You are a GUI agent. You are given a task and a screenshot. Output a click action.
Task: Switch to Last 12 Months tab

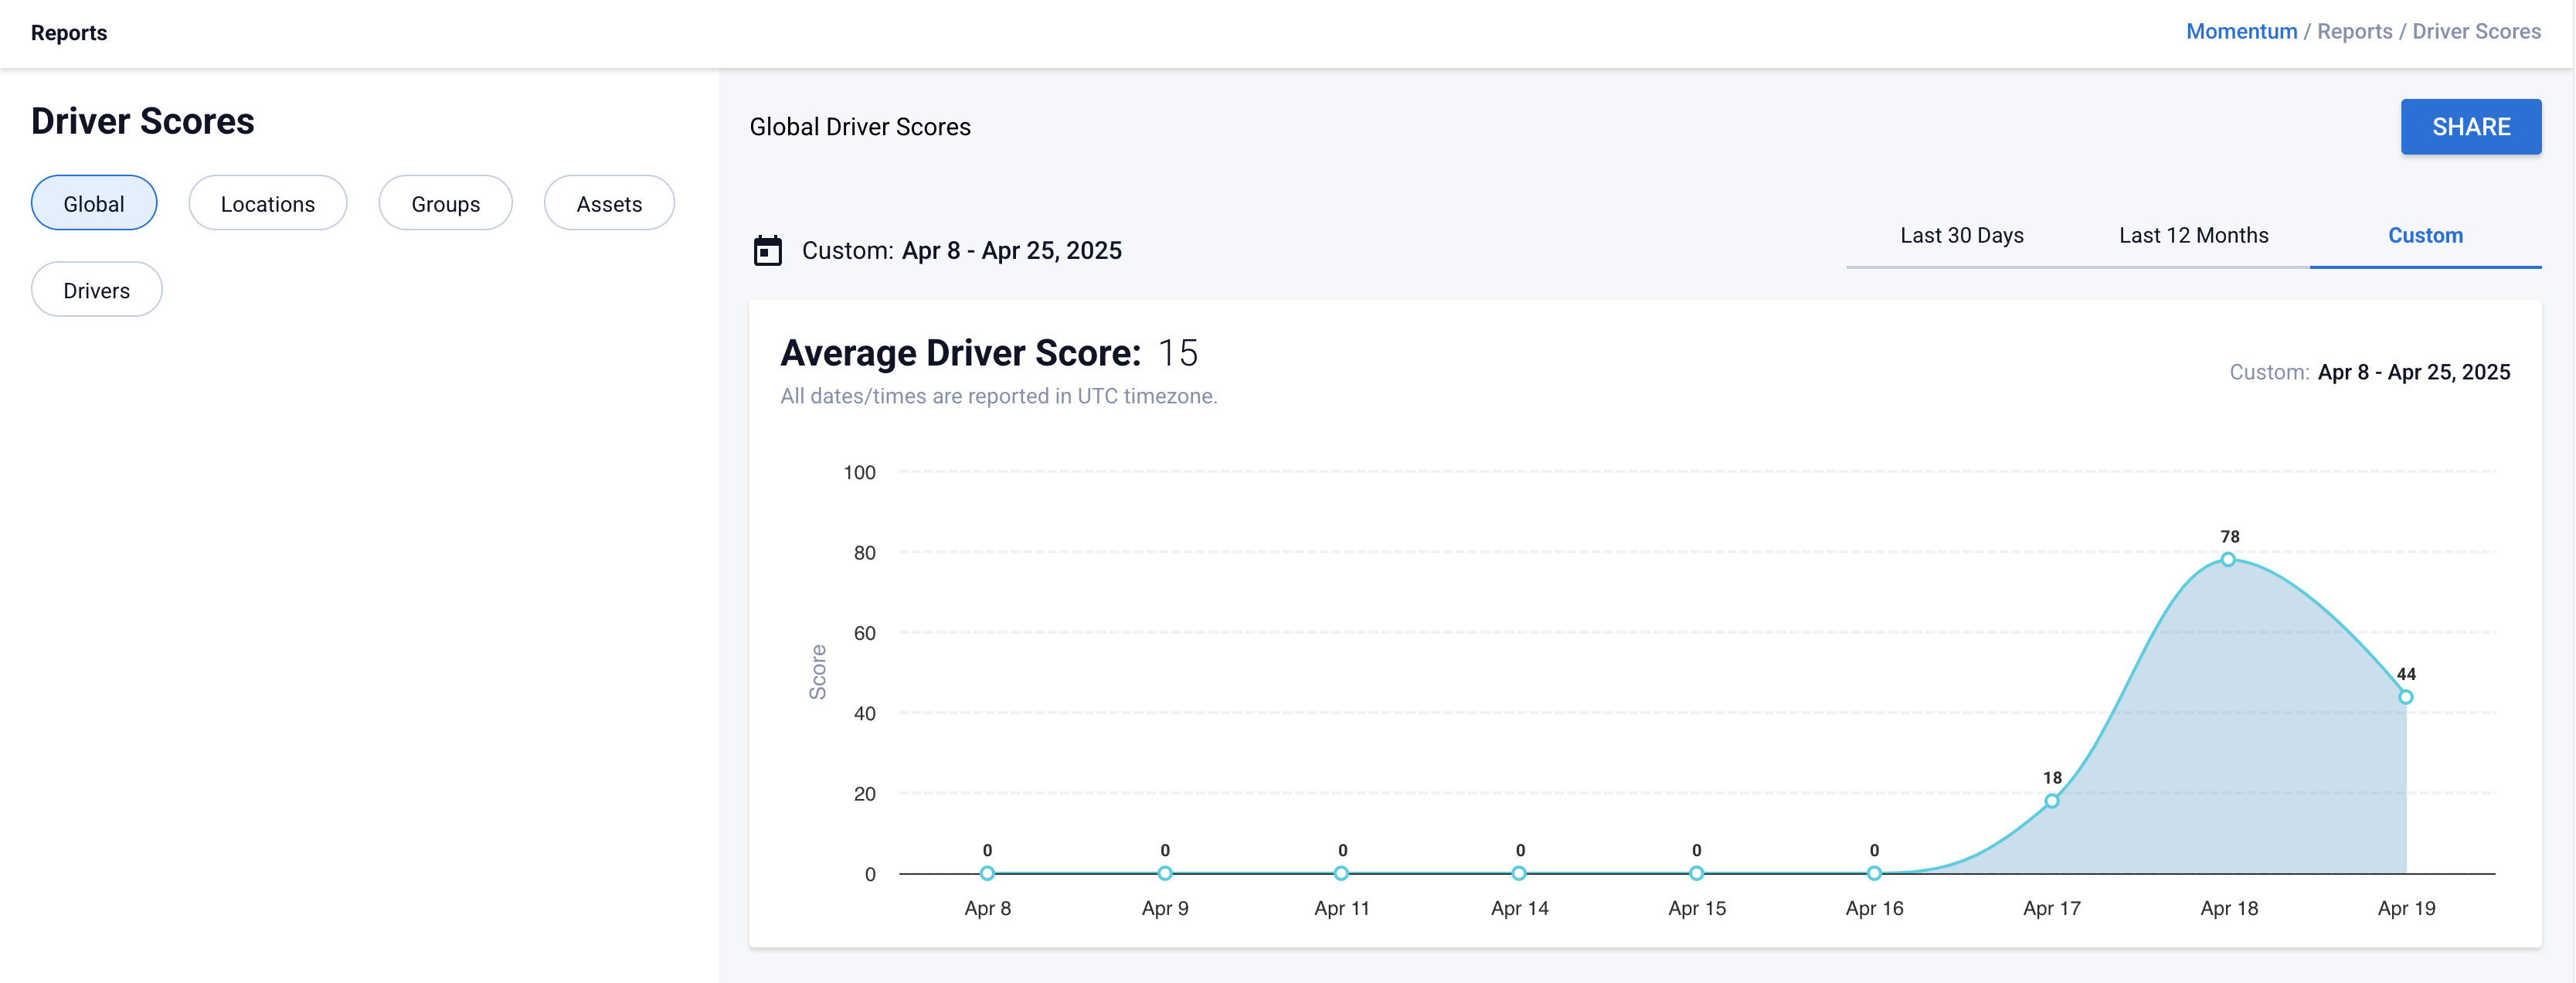[x=2193, y=236]
